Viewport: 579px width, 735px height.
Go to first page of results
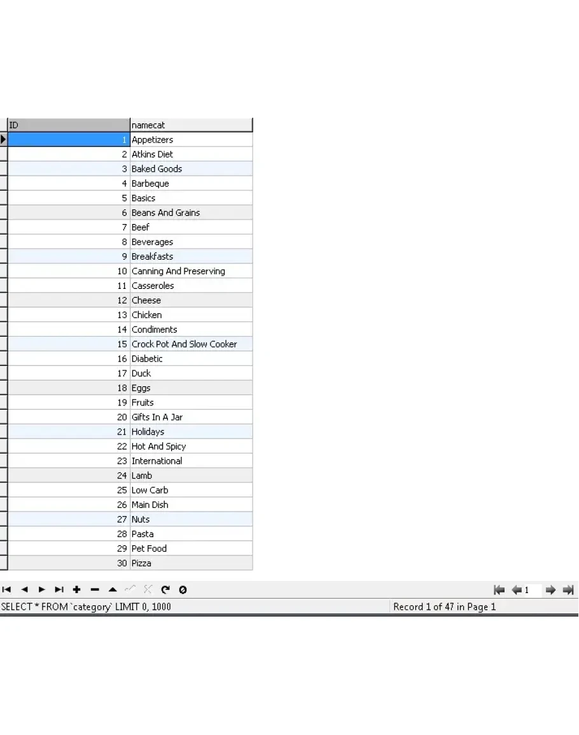tap(499, 590)
